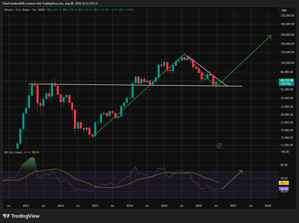Screen dimensions: 299x223
Task: Click the 200,000.00 price axis label
Action: tap(288, 35)
